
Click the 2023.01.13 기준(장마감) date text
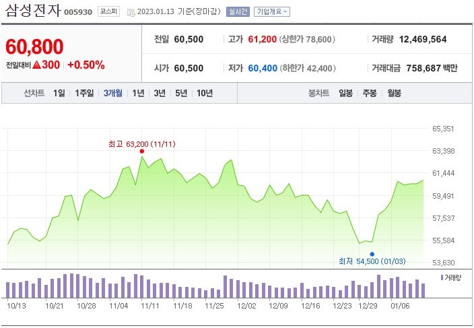179,12
